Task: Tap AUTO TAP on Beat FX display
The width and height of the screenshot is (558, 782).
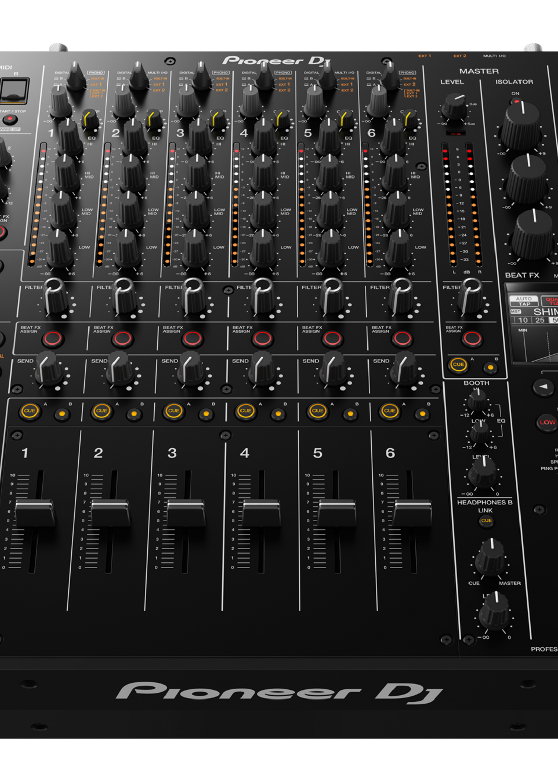Action: [523, 301]
